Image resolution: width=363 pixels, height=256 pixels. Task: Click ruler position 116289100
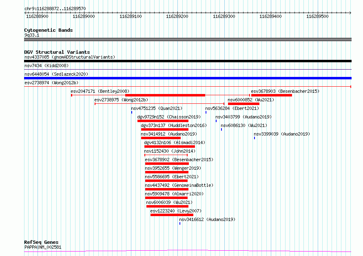(131, 16)
